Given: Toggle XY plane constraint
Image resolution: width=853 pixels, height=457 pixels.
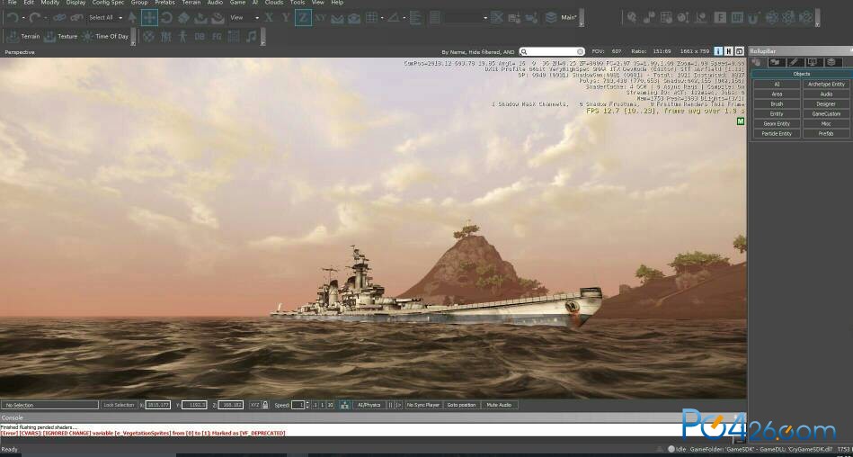Looking at the screenshot, I should click(x=320, y=17).
